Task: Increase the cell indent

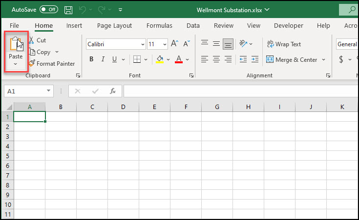Action: coord(255,59)
